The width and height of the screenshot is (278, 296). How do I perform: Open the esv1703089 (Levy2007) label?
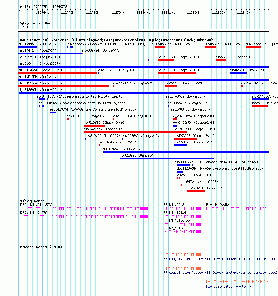pyautogui.click(x=185, y=97)
